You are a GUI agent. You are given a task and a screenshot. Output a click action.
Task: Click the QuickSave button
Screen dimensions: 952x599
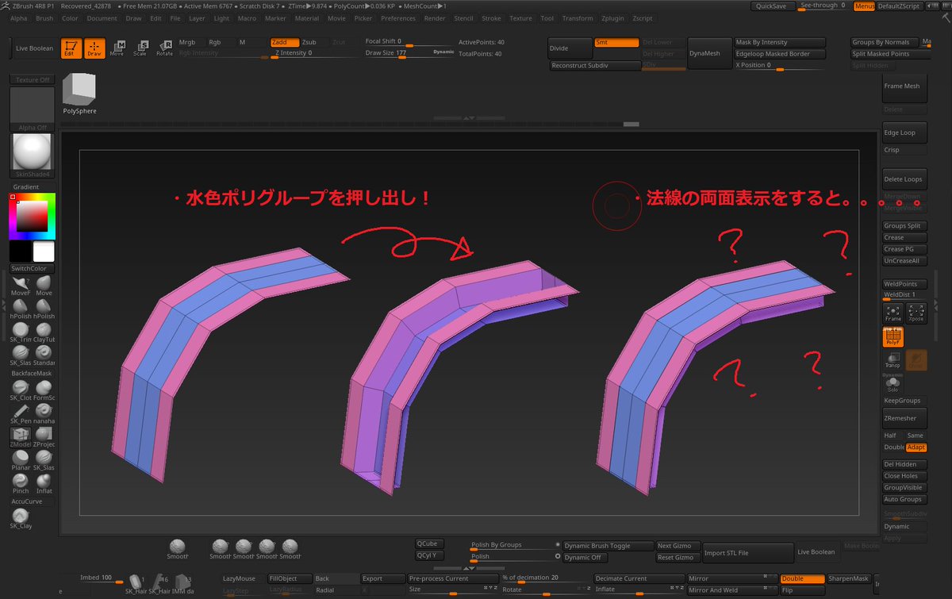click(x=772, y=6)
